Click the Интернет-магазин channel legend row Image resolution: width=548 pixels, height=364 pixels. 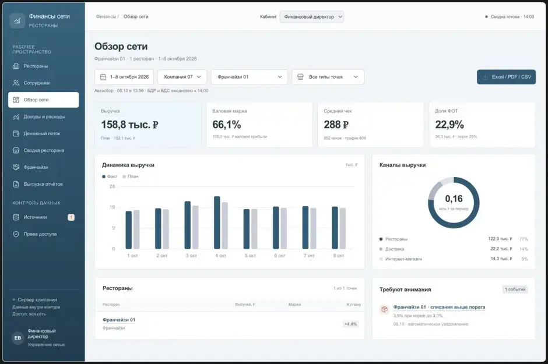[x=454, y=259]
